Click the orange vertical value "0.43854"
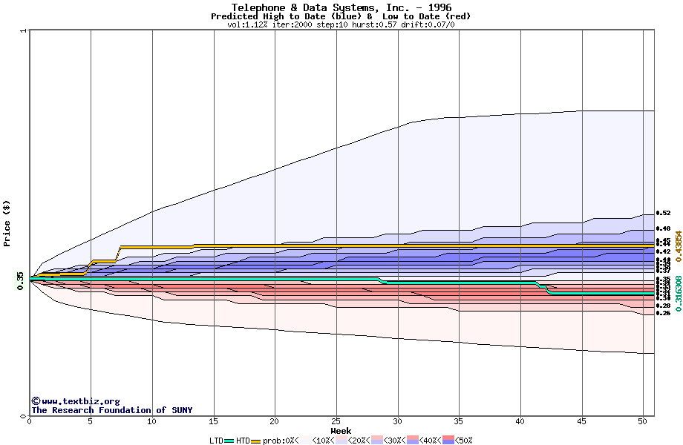Screen dimensions: 683x445 [679, 246]
